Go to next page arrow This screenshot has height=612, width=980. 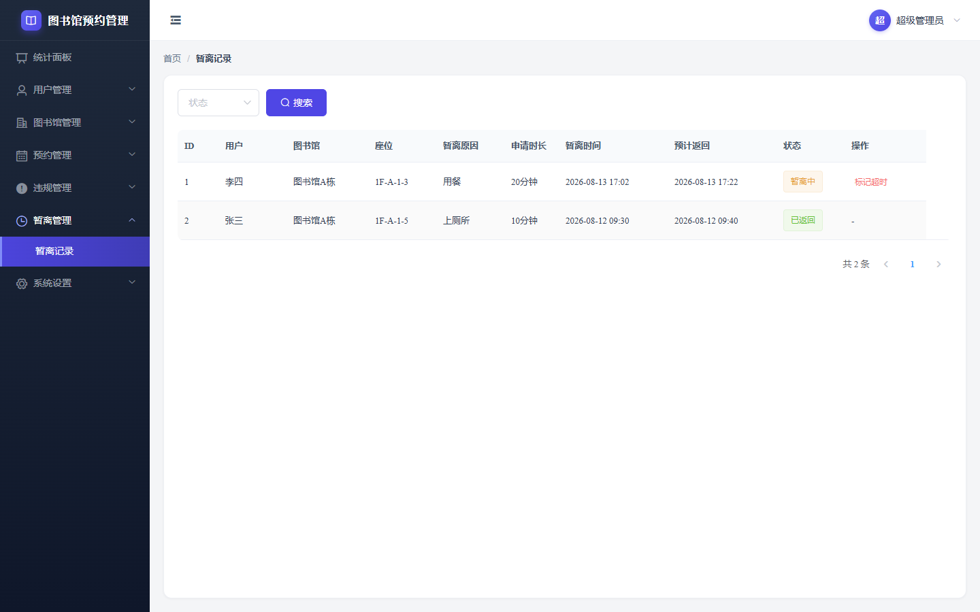tap(938, 264)
